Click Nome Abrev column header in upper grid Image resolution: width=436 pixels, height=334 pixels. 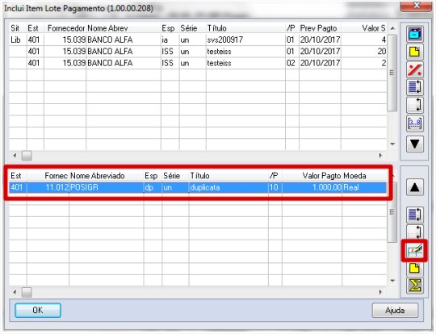(x=107, y=28)
